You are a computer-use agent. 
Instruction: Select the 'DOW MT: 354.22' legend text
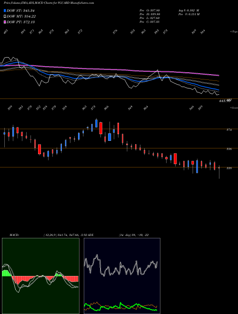(x=21, y=17)
